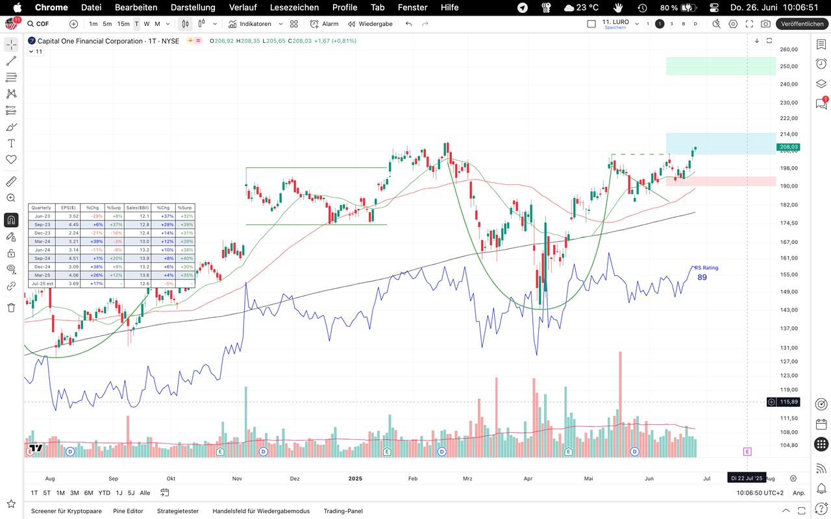
Task: Switch to the Pine Editor tab
Action: (128, 511)
